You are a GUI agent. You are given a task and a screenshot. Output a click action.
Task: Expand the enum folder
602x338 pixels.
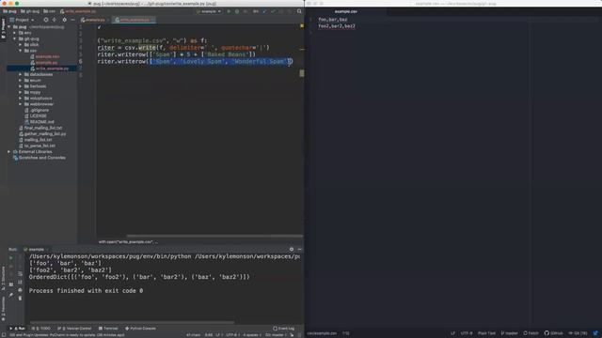20,81
